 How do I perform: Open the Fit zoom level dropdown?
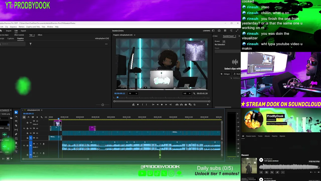tap(133, 94)
